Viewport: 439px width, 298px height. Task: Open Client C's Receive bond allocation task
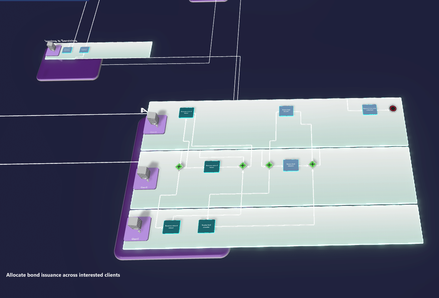[206, 226]
